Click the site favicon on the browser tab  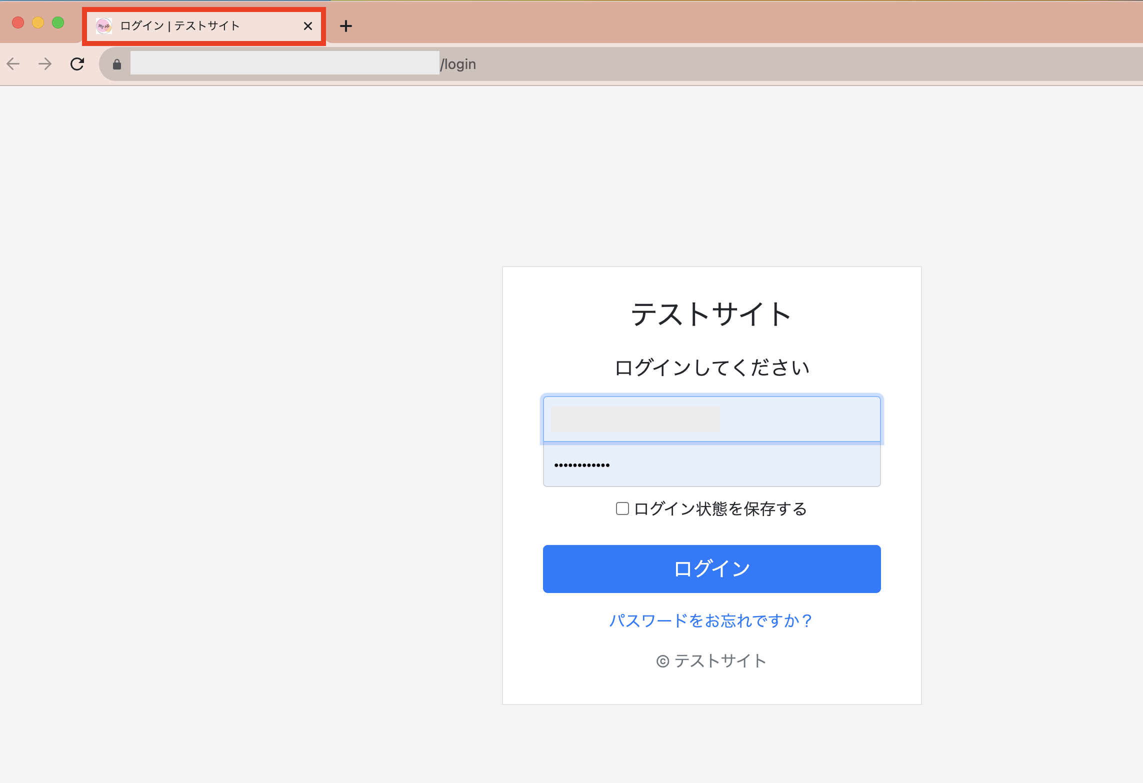point(103,26)
